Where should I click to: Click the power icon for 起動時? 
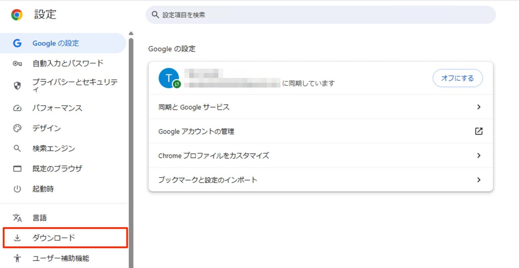pyautogui.click(x=17, y=189)
